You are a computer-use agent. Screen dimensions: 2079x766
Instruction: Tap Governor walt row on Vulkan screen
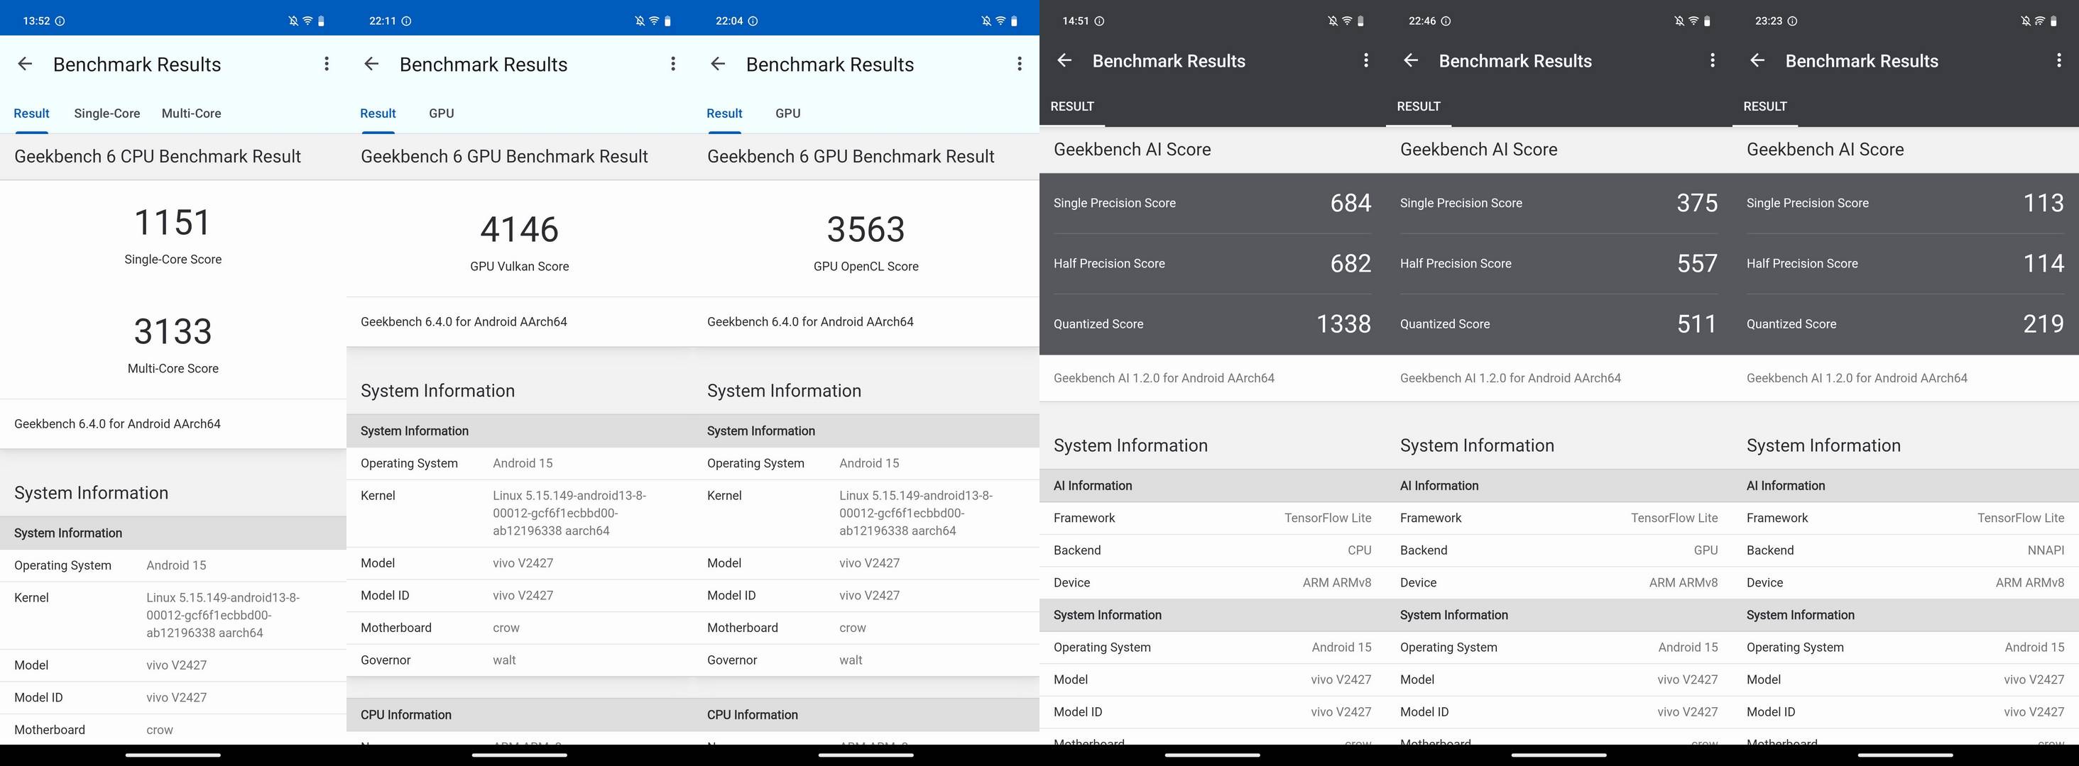click(x=519, y=660)
